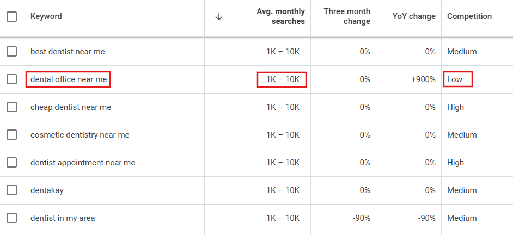Click the Three month change column header
Image resolution: width=513 pixels, height=235 pixels.
(x=347, y=16)
